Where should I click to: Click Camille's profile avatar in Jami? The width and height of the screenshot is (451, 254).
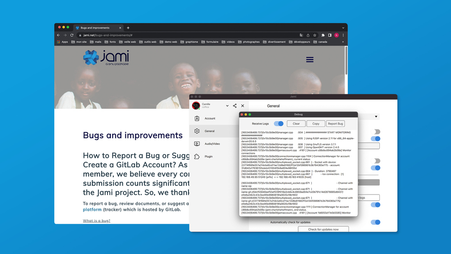pyautogui.click(x=196, y=106)
